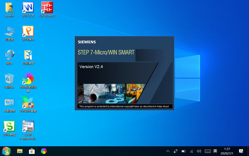Screen dimensions: 249x156
Task: Click the copyright notice on splash screen
Action: point(124,106)
